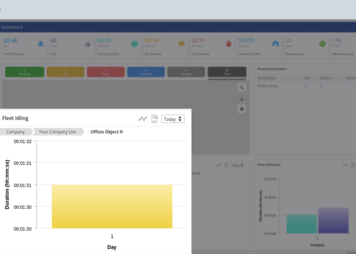356x254 pixels.
Task: Show vehicles with red Stop status
Action: (105, 72)
